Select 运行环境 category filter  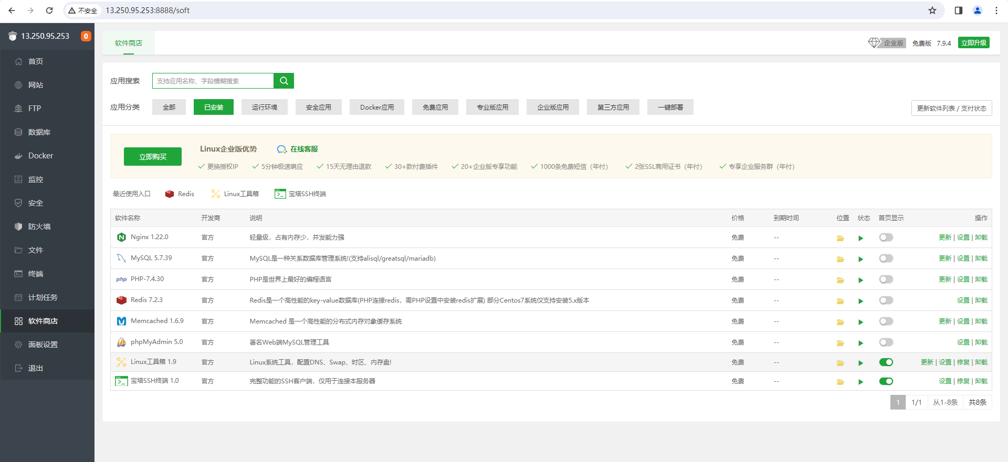(265, 107)
